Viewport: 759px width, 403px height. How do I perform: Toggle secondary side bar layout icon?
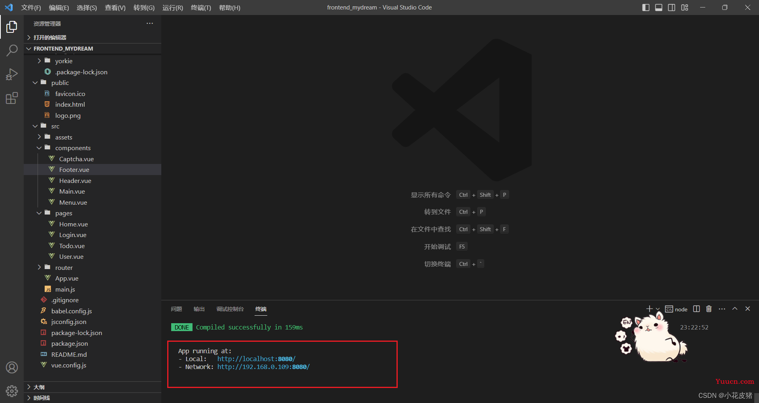pyautogui.click(x=672, y=8)
